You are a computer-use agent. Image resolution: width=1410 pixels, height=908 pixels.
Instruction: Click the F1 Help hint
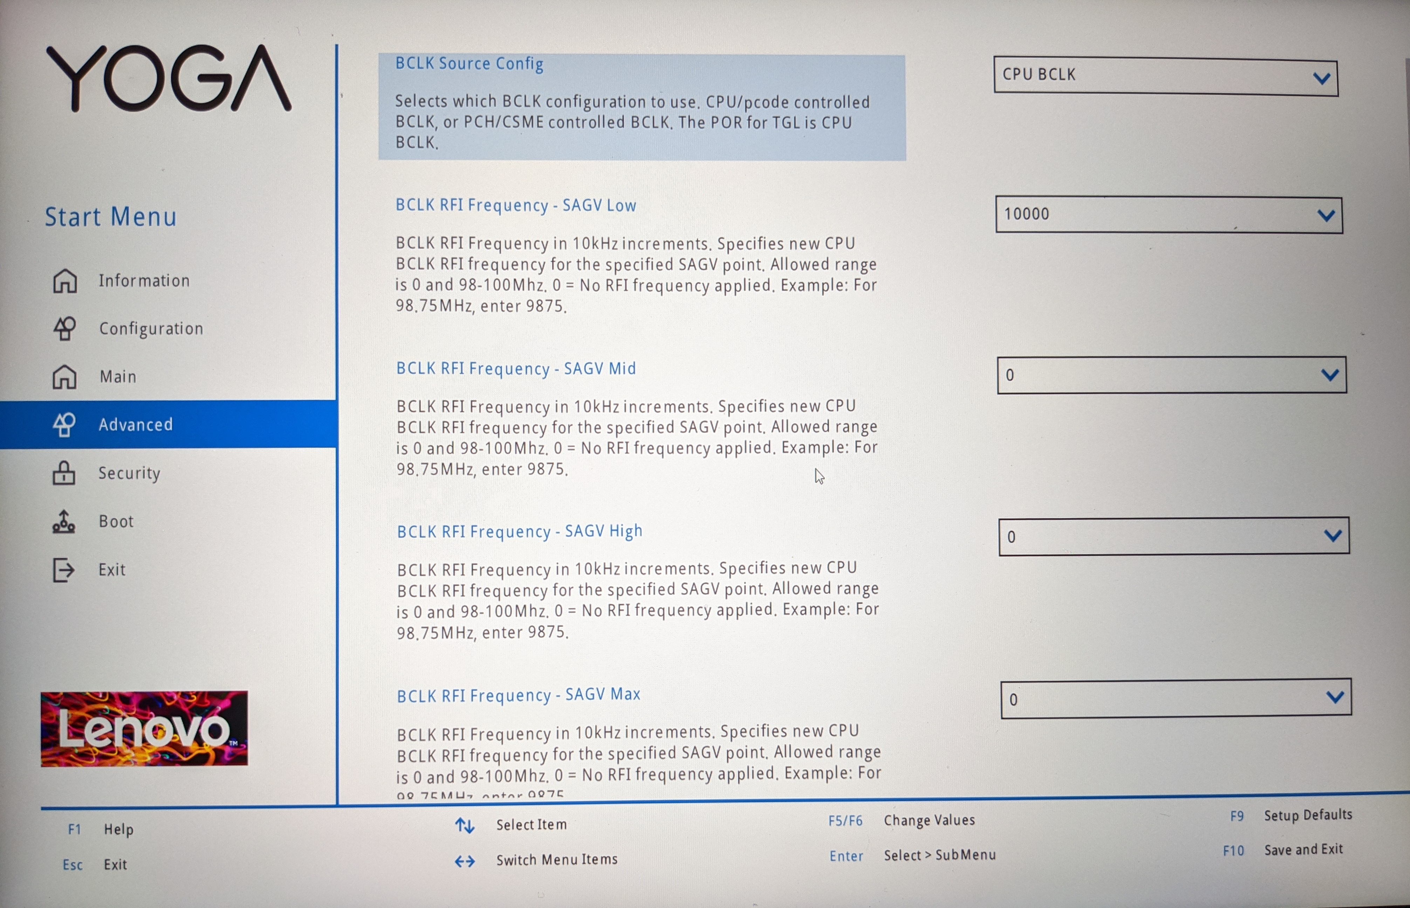pyautogui.click(x=101, y=830)
